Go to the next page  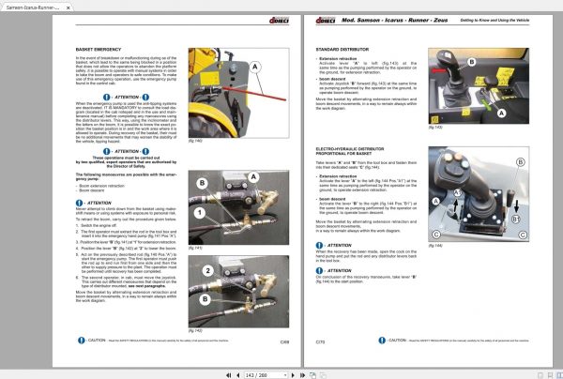[x=293, y=375]
